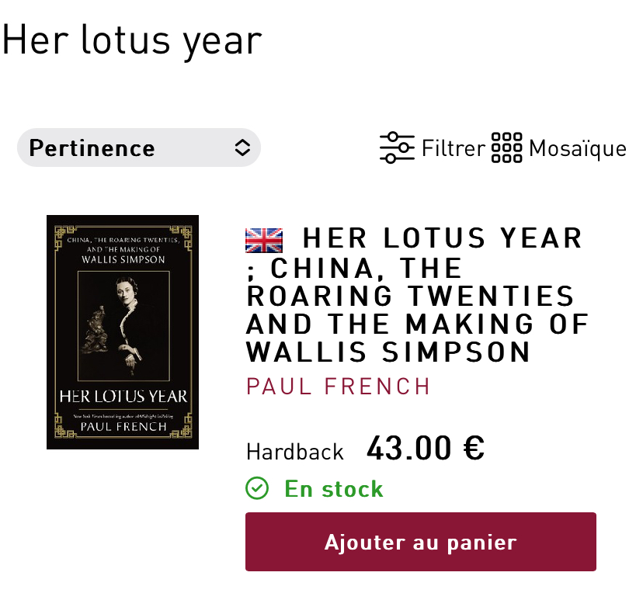
Task: Click the Paul French name on cover
Action: pos(123,427)
